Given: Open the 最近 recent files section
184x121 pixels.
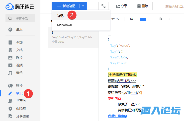Looking at the screenshot, I should 19,29.
